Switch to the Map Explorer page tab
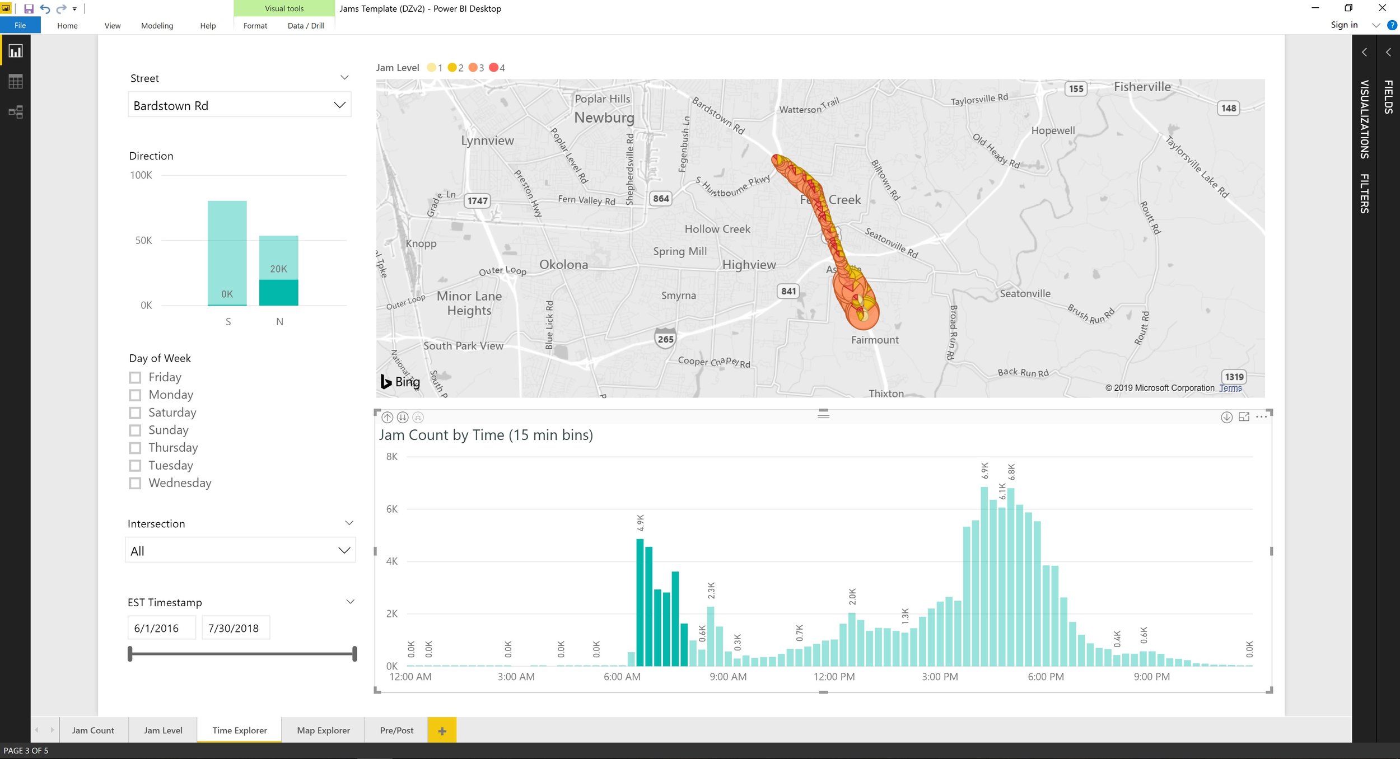 point(323,730)
